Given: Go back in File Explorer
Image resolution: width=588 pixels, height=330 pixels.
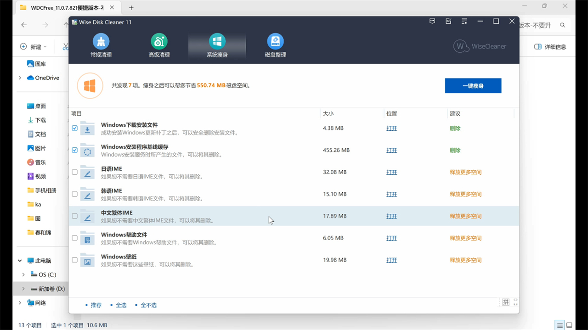Looking at the screenshot, I should (24, 25).
